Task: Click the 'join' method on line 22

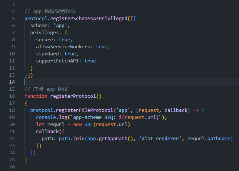Action: 79,139
